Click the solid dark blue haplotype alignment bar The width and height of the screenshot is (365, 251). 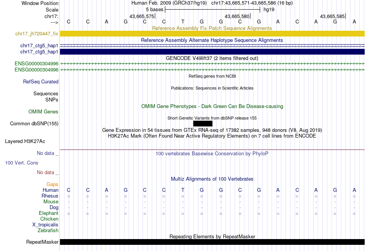click(212, 52)
